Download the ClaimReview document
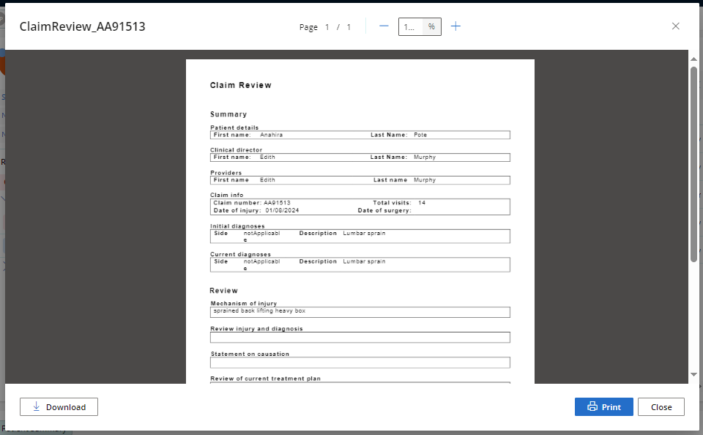The width and height of the screenshot is (703, 435). (x=59, y=406)
